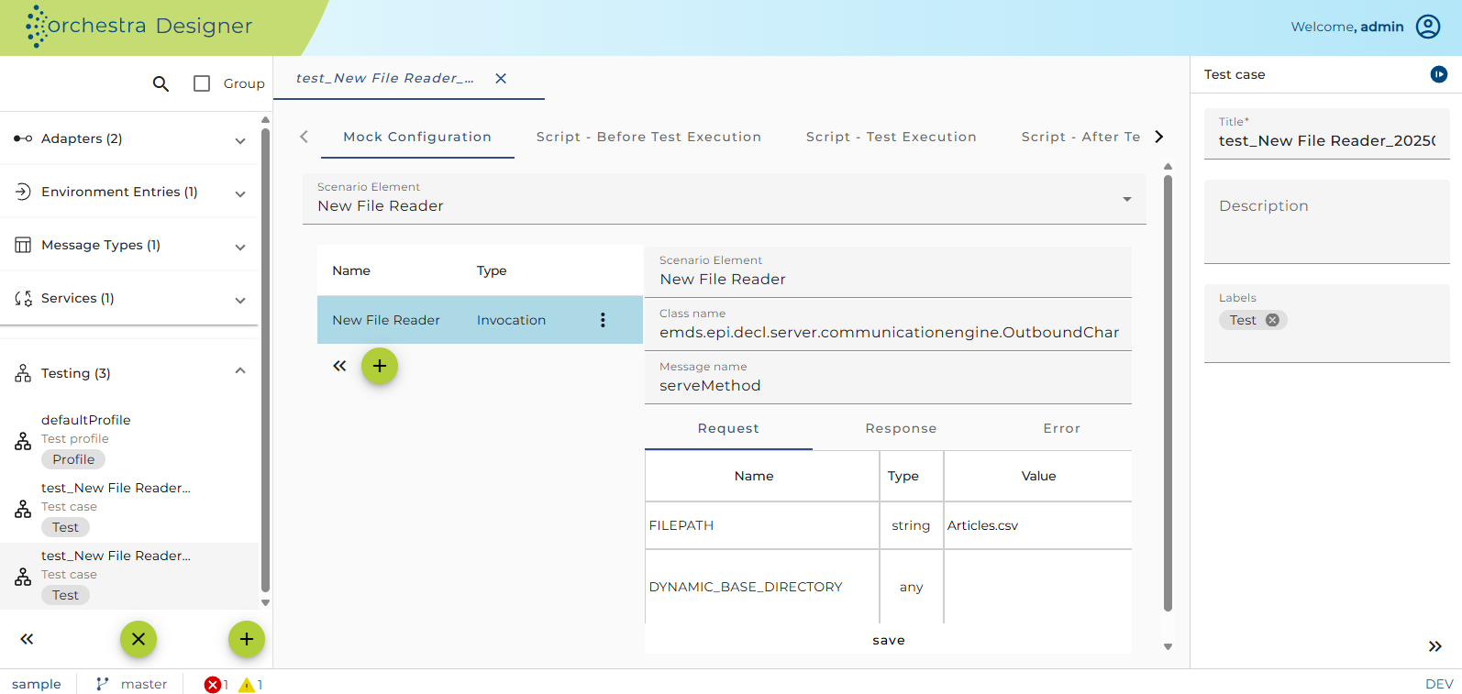Click the Adapters connector icon
The image size is (1462, 694).
(x=23, y=138)
